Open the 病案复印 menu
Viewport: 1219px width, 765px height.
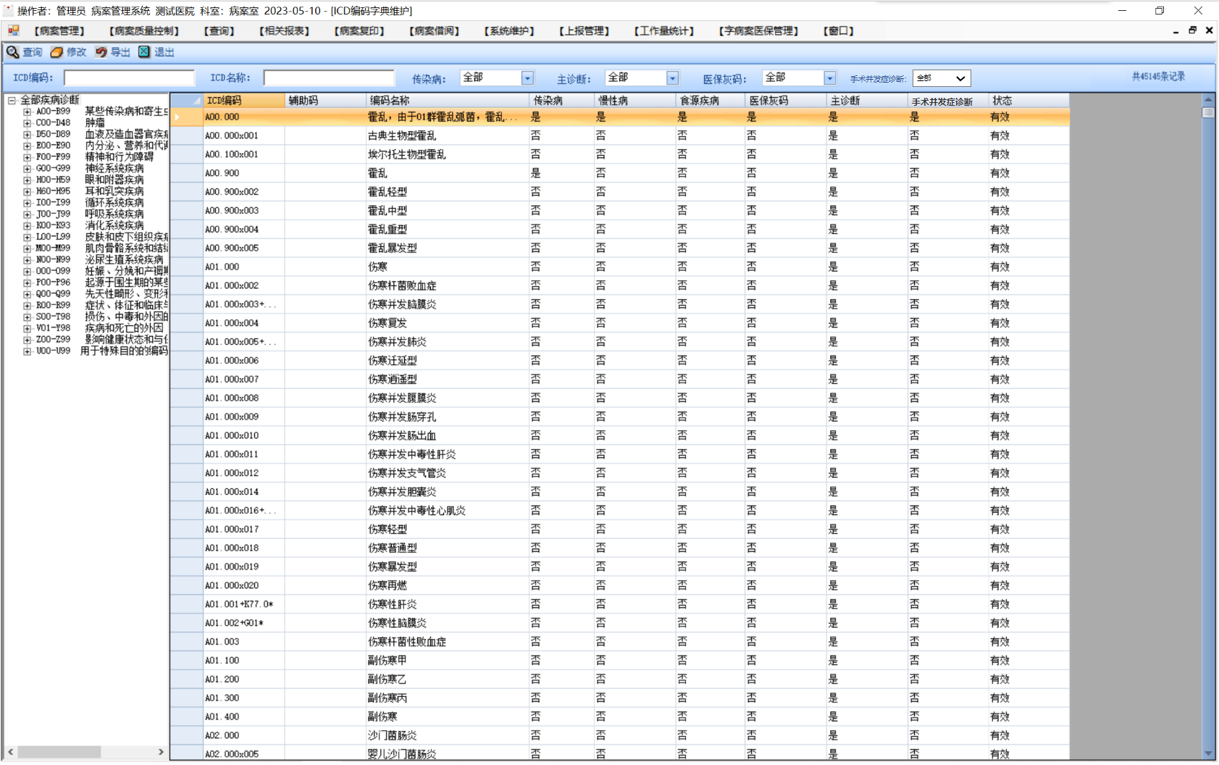(359, 31)
